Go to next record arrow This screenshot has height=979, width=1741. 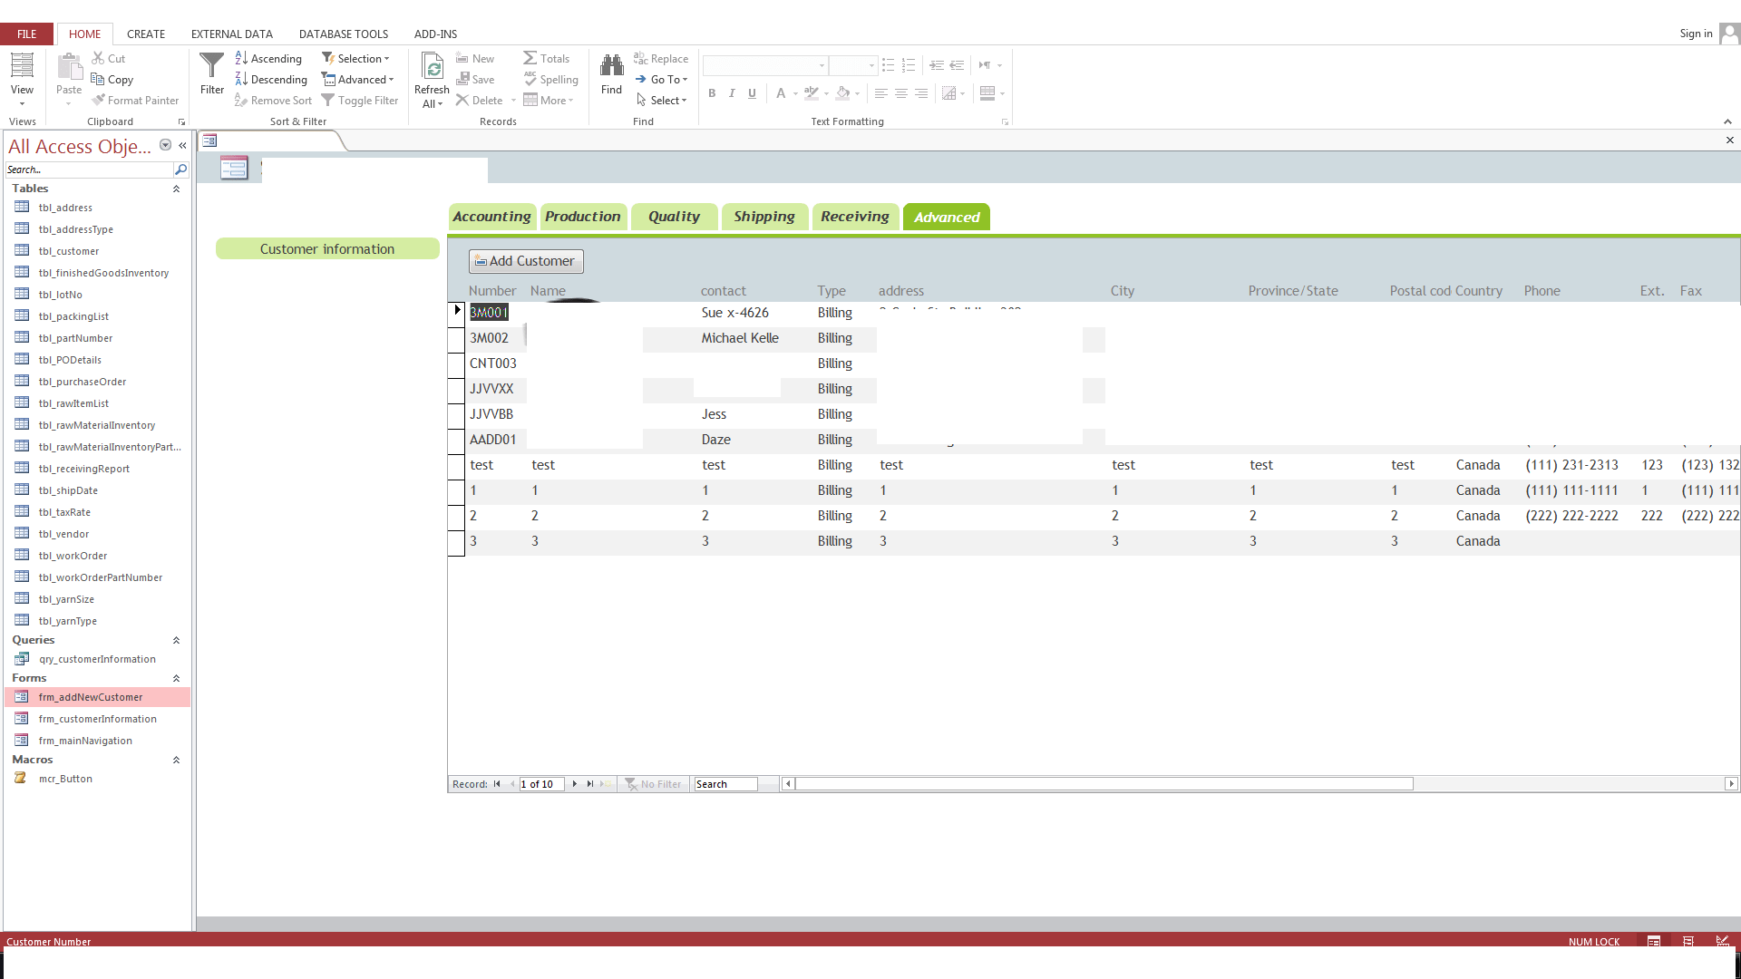(x=574, y=784)
